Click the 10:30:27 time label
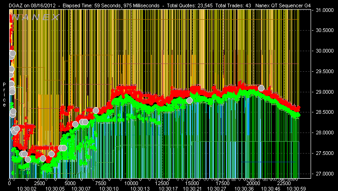 pyautogui.click(x=217, y=189)
